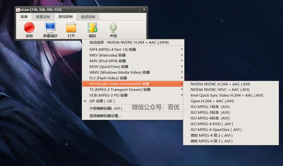
Task: Minimize the oCam window
Action: click(139, 10)
